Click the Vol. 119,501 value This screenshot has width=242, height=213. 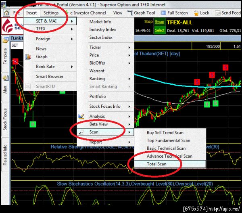(203, 31)
